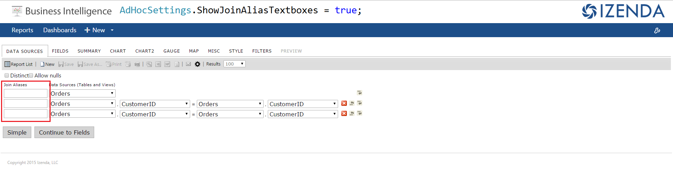The width and height of the screenshot is (673, 171).
Task: Expand the Results count dropdown
Action: click(x=234, y=64)
